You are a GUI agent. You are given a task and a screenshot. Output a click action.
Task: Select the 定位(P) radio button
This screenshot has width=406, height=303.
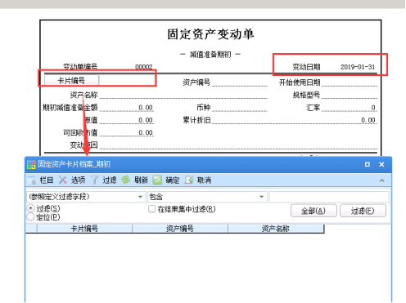coord(30,217)
